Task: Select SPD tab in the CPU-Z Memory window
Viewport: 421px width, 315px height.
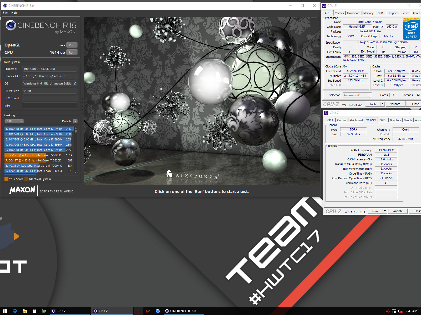Action: click(x=383, y=120)
